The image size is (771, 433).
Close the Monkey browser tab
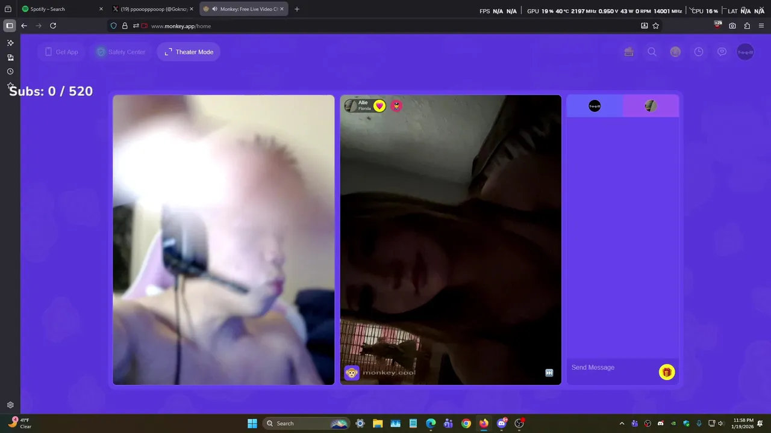(282, 9)
